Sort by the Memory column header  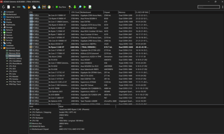[127, 12]
